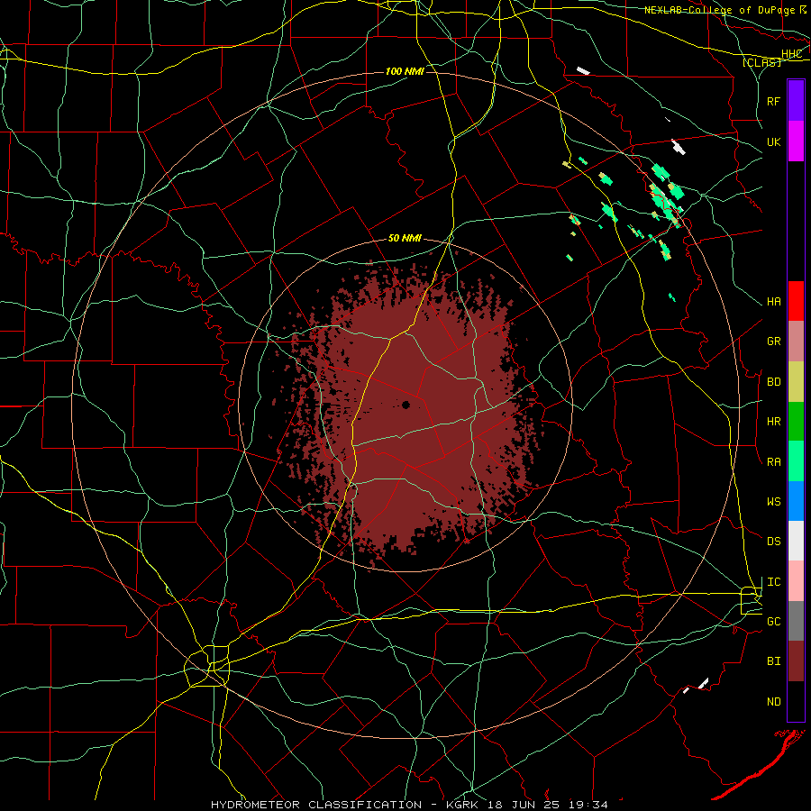
Task: Click the RA legend label
Action: click(773, 462)
